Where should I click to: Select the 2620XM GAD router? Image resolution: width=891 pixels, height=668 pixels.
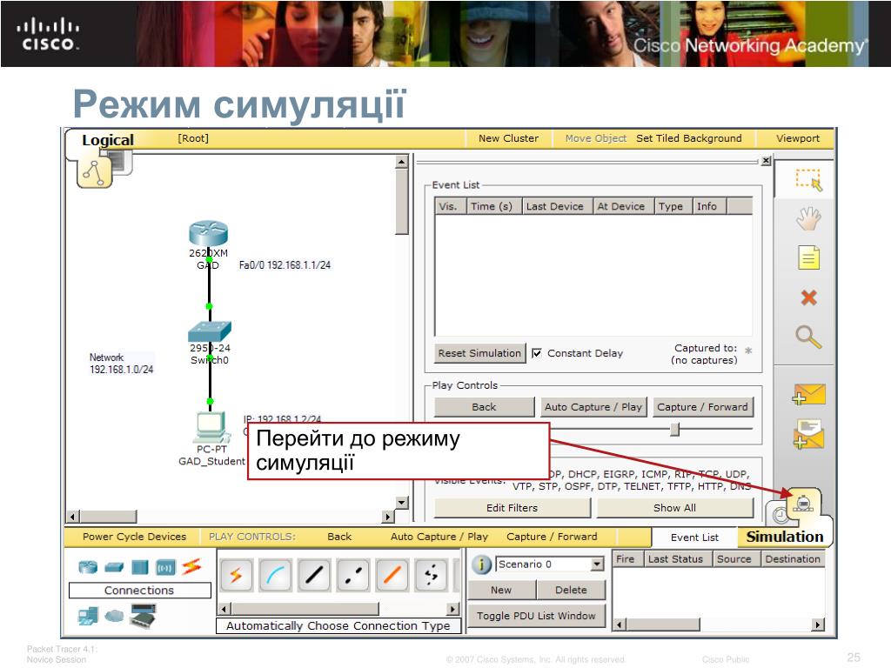point(209,233)
